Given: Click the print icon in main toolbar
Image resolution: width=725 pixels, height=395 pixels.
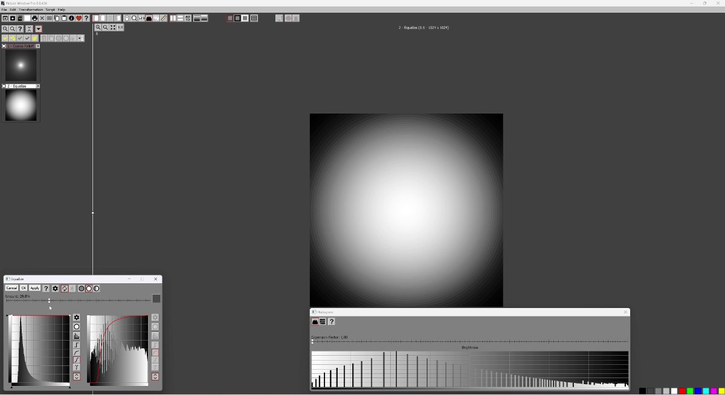Looking at the screenshot, I should pos(34,18).
